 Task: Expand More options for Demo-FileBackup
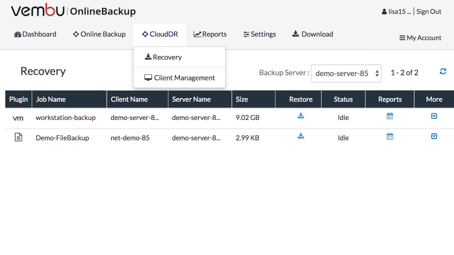click(434, 136)
